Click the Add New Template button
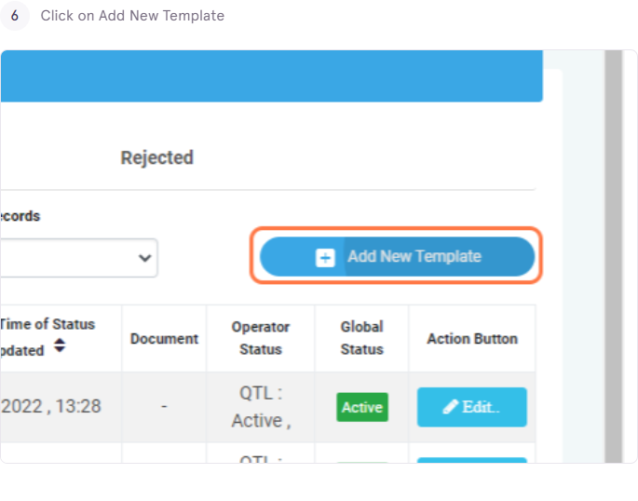Image resolution: width=638 pixels, height=501 pixels. click(x=397, y=257)
